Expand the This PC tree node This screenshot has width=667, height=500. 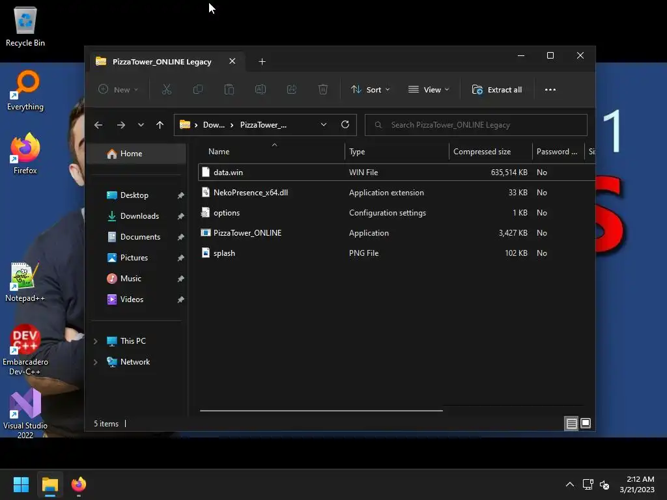coord(96,341)
